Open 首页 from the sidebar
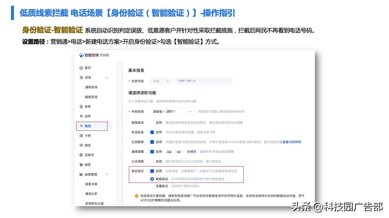389x218 pixels. (x=88, y=68)
